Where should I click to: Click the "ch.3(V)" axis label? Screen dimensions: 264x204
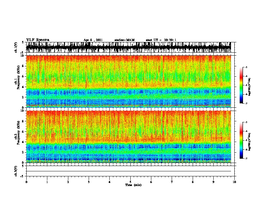[16, 171]
